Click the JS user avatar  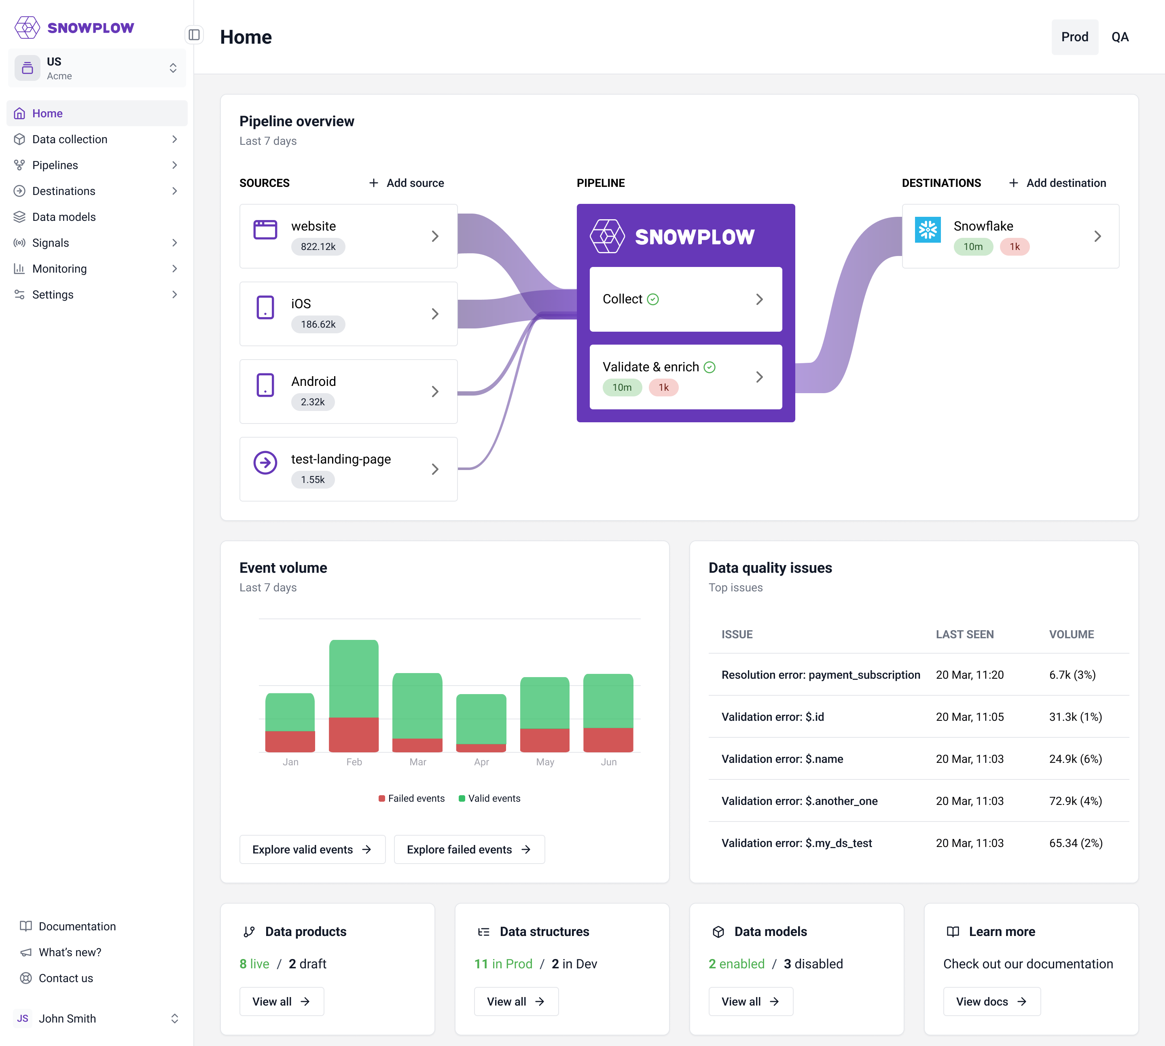22,1018
